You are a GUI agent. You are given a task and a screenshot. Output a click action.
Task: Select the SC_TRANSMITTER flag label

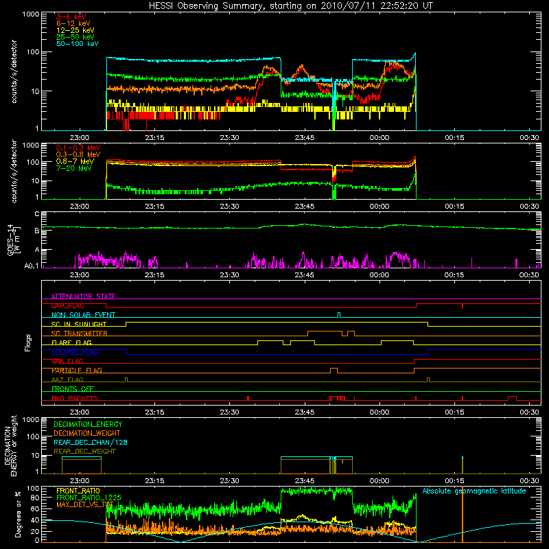pyautogui.click(x=79, y=334)
